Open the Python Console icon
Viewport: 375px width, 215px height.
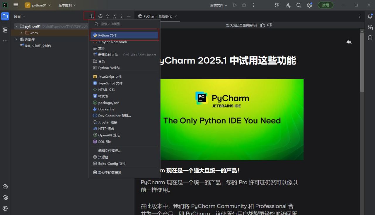coord(5,187)
